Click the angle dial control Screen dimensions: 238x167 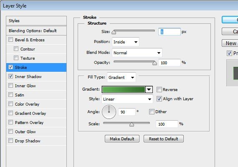coord(109,112)
